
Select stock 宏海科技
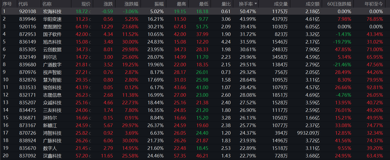coord(52,11)
